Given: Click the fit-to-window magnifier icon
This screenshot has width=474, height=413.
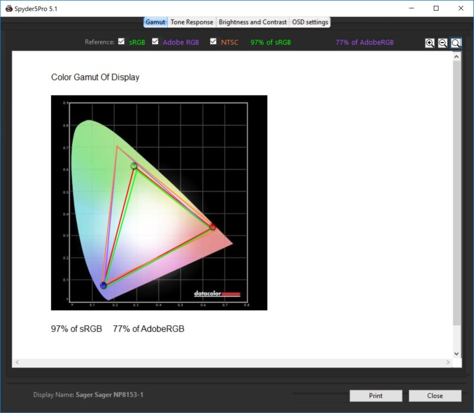Looking at the screenshot, I should point(456,43).
